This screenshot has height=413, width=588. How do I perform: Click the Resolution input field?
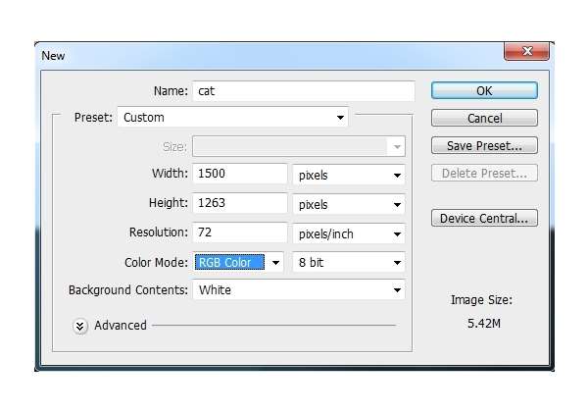[240, 233]
